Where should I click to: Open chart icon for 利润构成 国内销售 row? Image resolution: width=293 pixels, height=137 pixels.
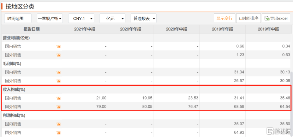coord(59,124)
